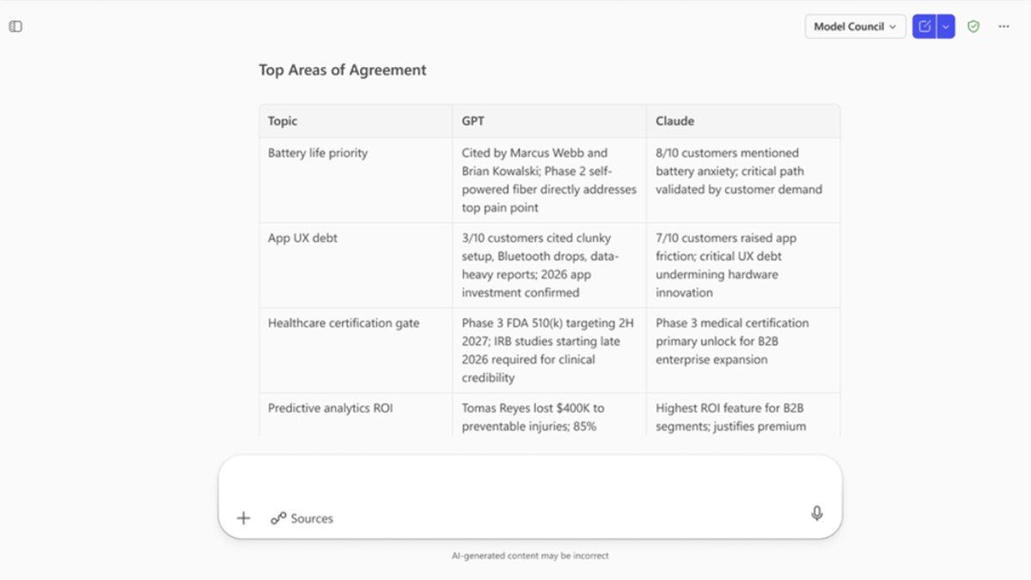Select the Battery life priority table cell

click(316, 153)
